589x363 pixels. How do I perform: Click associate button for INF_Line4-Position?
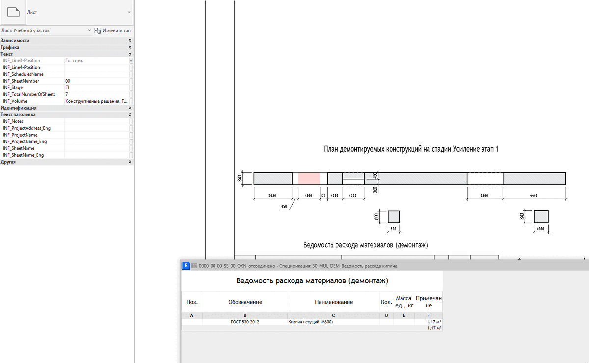pos(131,67)
